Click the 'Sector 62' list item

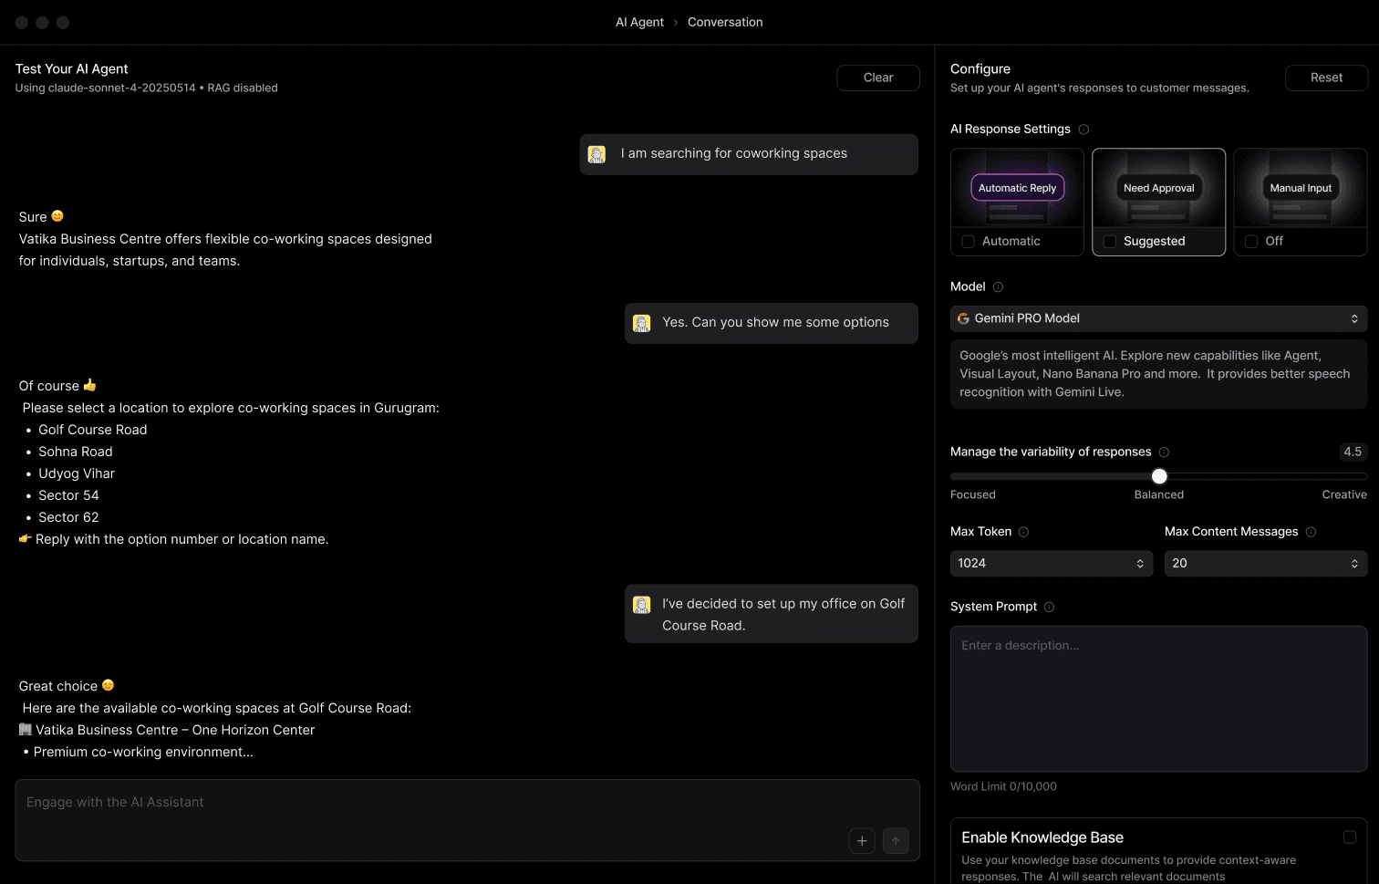pos(68,517)
